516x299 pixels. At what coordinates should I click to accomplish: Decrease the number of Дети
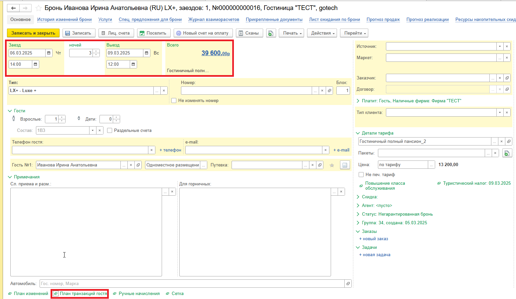coord(116,121)
